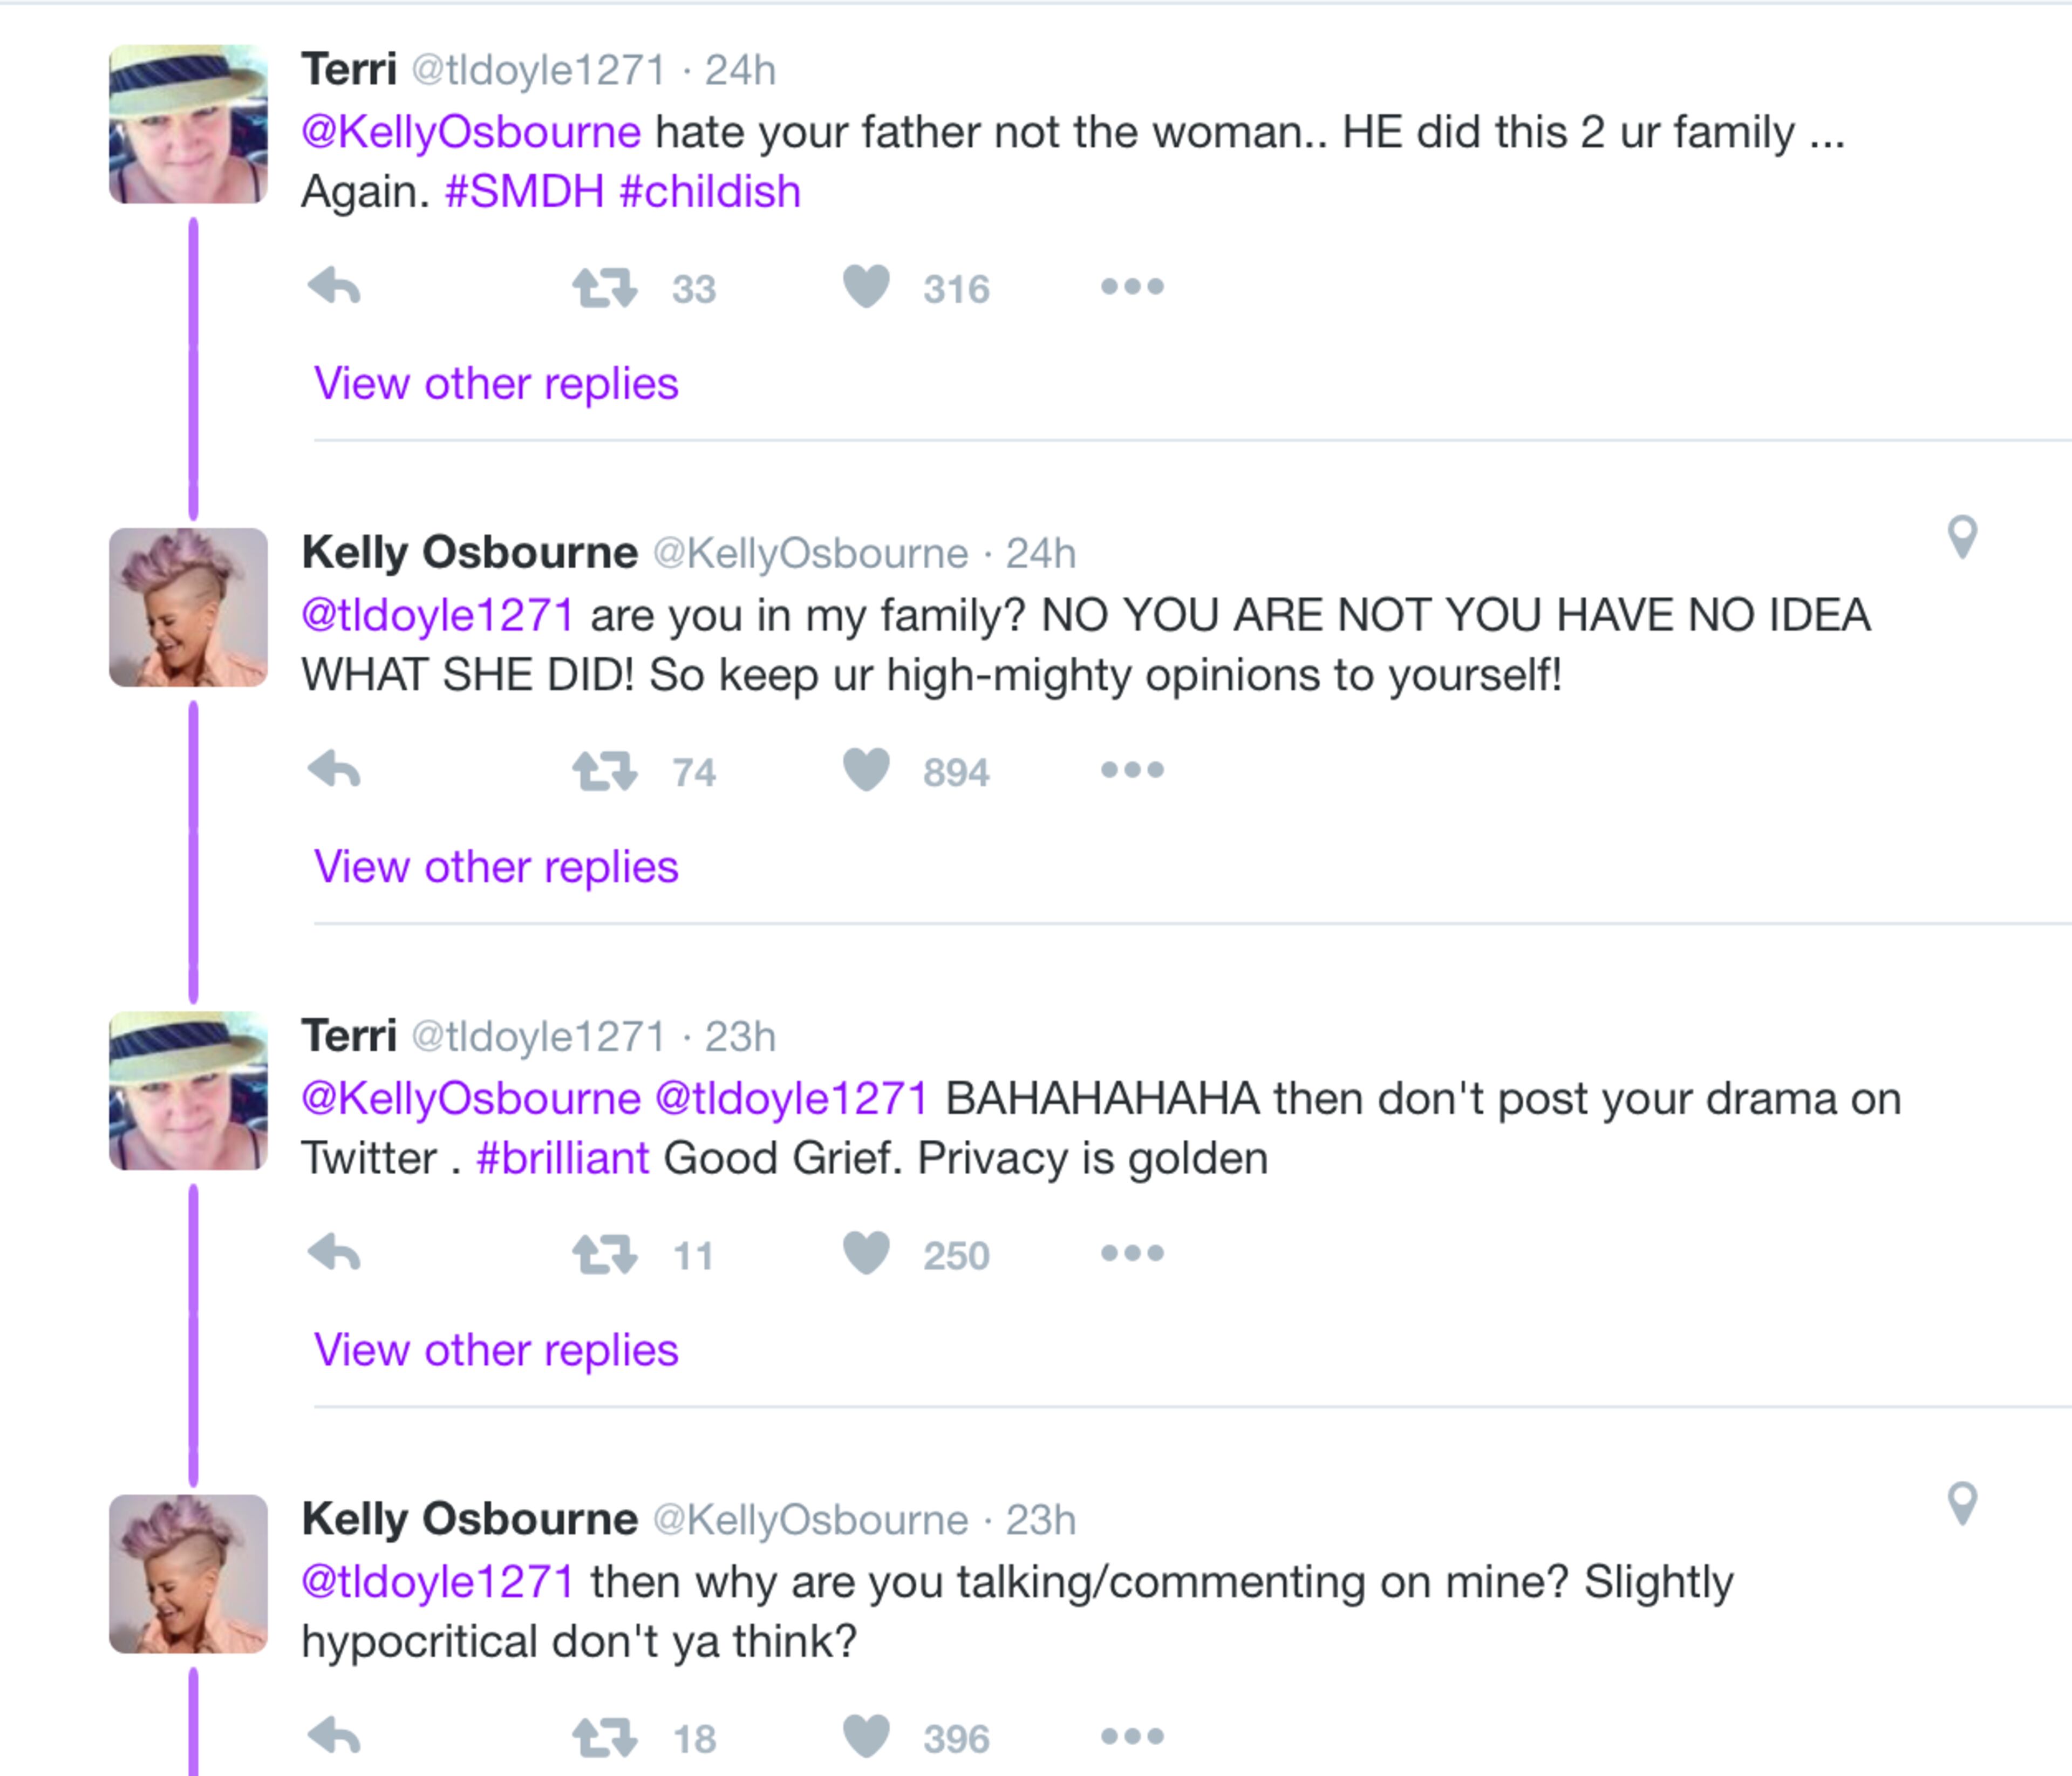Like Kelly's tweet with 894 likes
This screenshot has width=2072, height=1776.
point(866,770)
